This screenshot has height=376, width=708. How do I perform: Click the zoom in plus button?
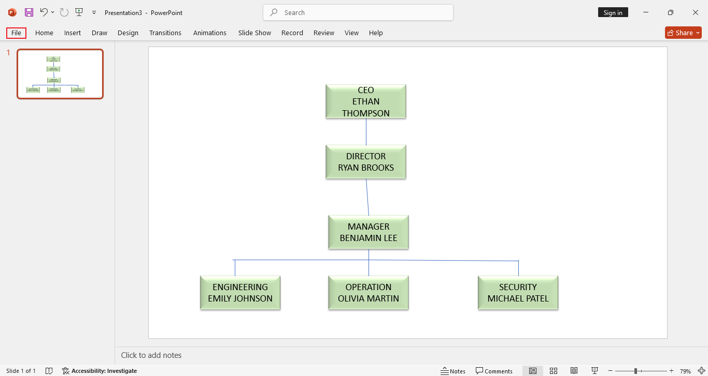[x=672, y=371]
